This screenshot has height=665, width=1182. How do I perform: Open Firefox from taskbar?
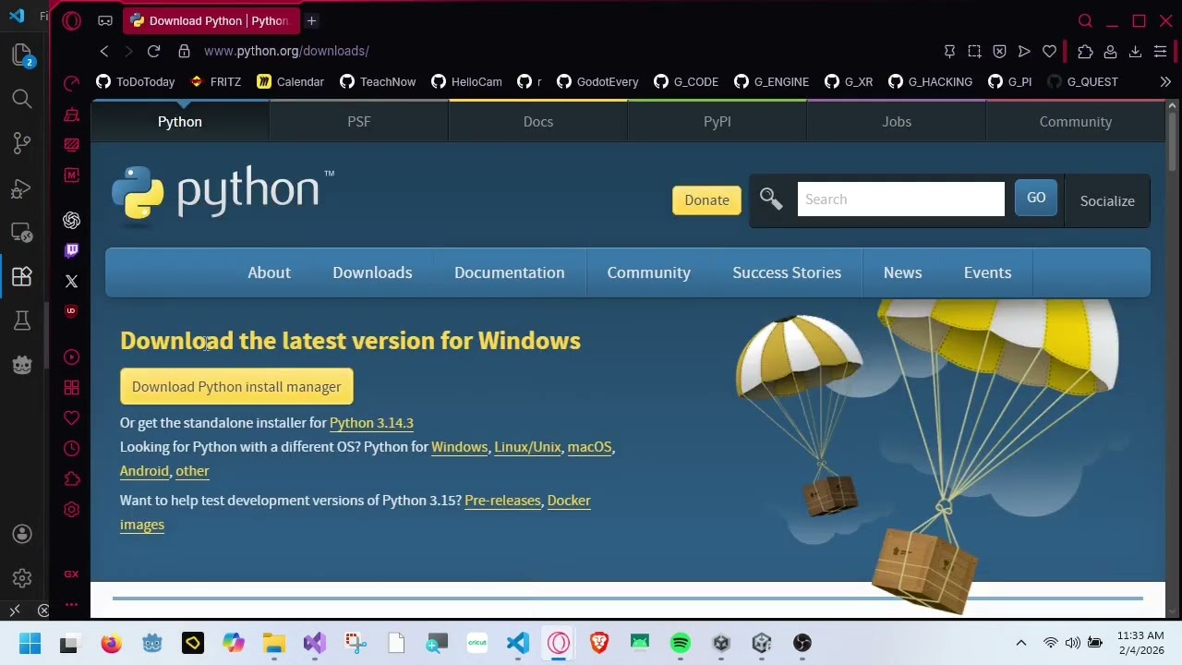(x=111, y=643)
